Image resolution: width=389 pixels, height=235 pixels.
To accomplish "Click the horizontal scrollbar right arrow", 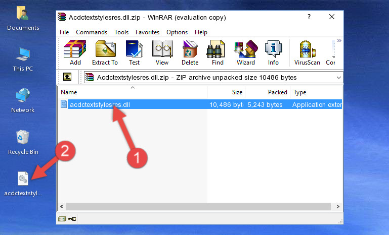I will click(337, 206).
